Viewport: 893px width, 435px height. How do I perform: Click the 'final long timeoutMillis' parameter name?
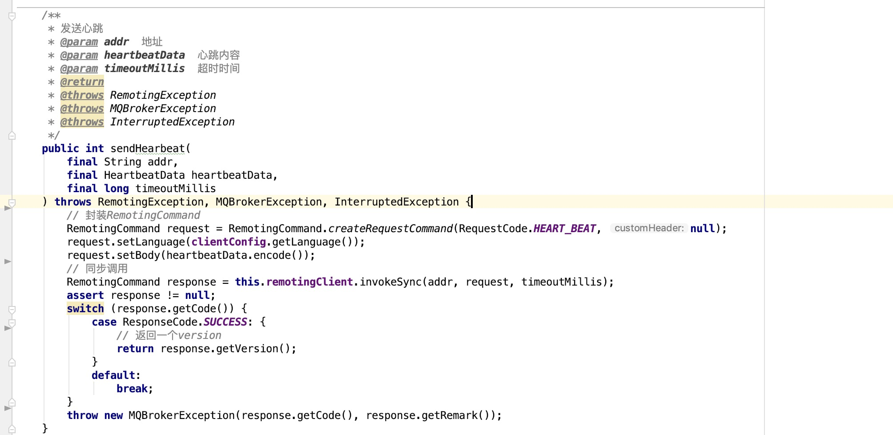pyautogui.click(x=175, y=189)
